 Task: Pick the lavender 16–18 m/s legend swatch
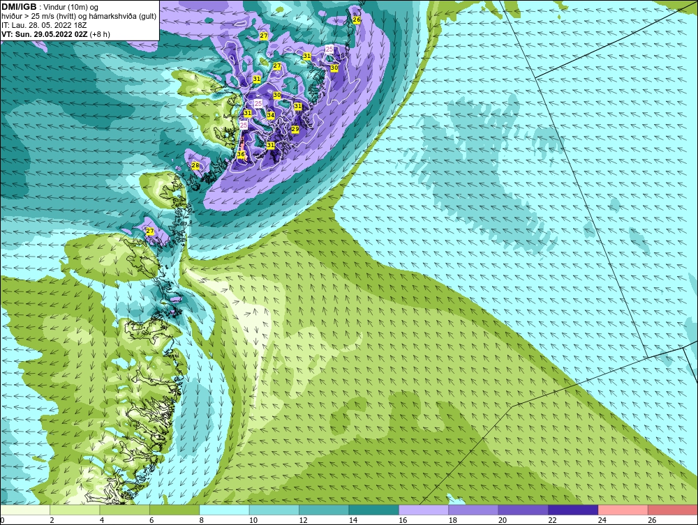pos(424,510)
